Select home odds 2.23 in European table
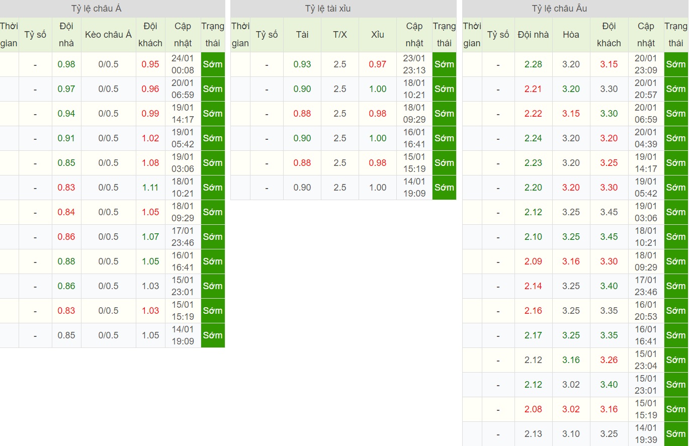Screen dimensions: 689x446 [x=533, y=163]
